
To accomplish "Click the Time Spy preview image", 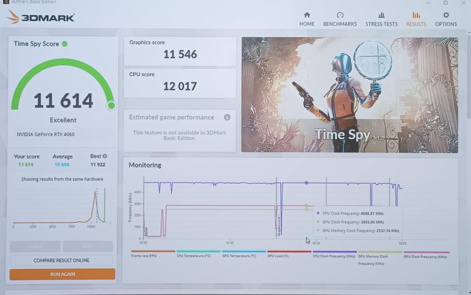I will [x=350, y=95].
